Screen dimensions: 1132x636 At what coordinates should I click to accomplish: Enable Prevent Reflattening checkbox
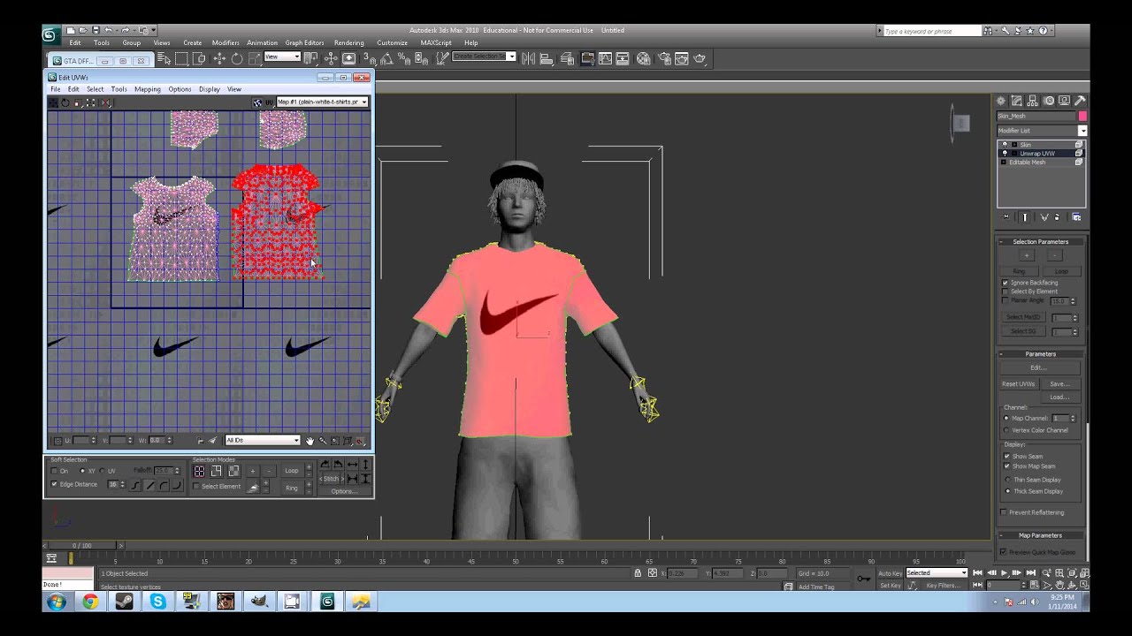tap(1004, 512)
